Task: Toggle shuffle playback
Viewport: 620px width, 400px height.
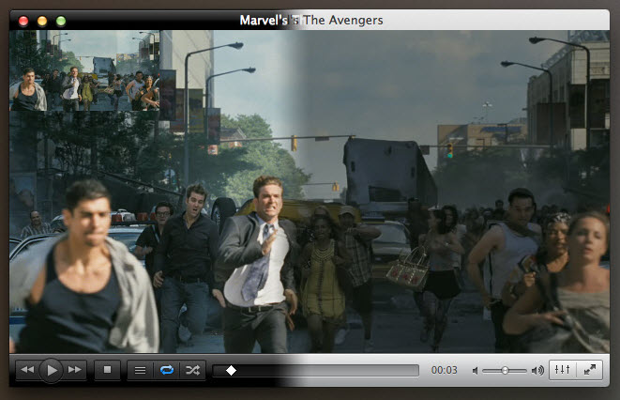Action: [x=192, y=370]
